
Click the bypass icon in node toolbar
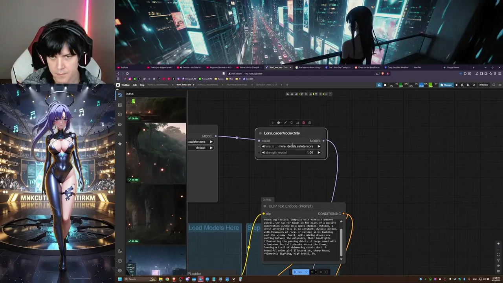[285, 123]
